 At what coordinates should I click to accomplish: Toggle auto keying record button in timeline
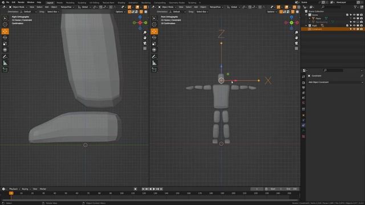point(135,189)
